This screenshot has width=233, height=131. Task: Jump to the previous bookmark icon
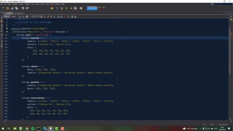48,16
